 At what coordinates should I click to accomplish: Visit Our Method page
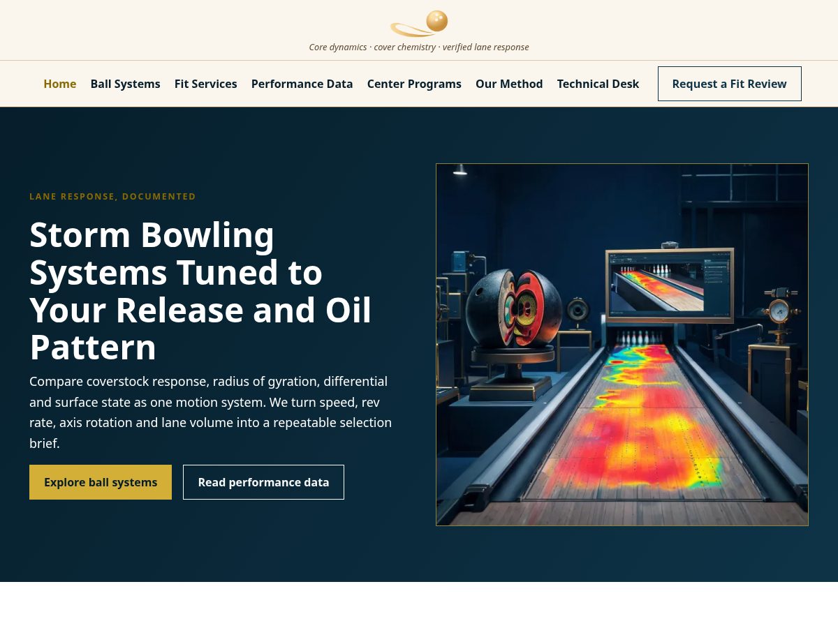(x=509, y=84)
